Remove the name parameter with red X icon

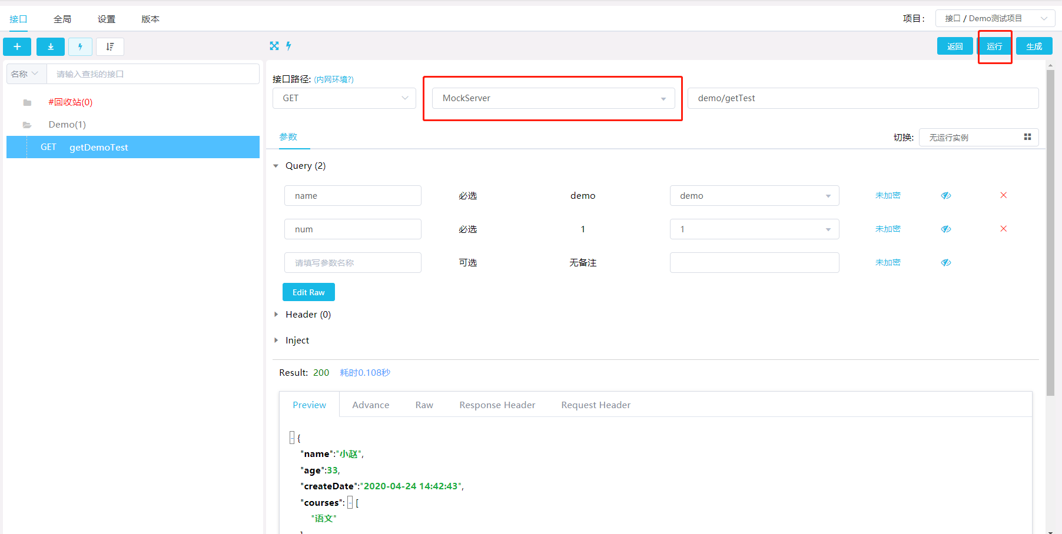pos(1003,195)
